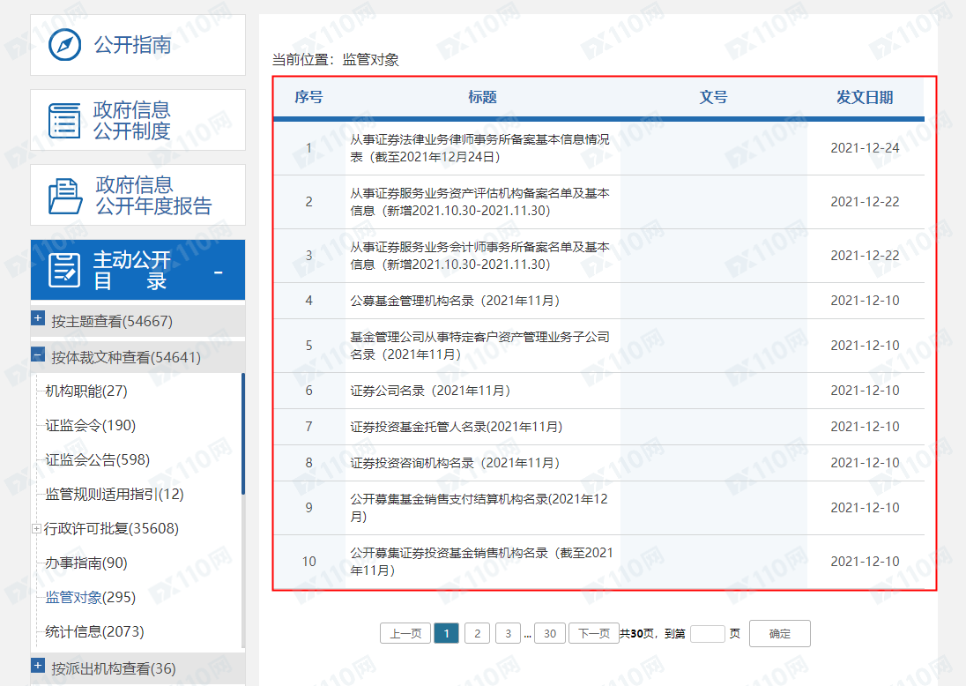Image resolution: width=966 pixels, height=686 pixels.
Task: Open 证券投资基金托管人名录(2021年11月)
Action: [x=457, y=427]
